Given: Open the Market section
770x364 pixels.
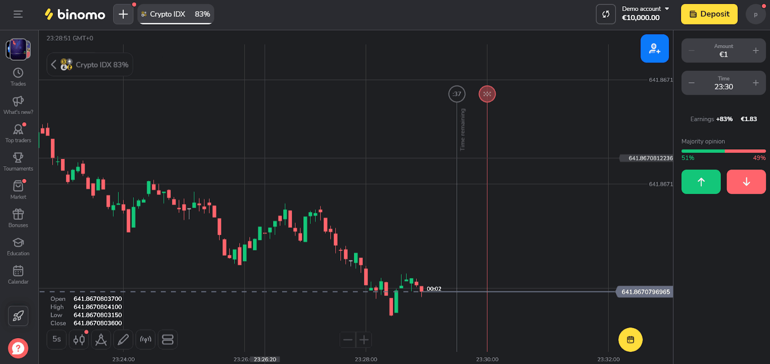Looking at the screenshot, I should [x=18, y=190].
